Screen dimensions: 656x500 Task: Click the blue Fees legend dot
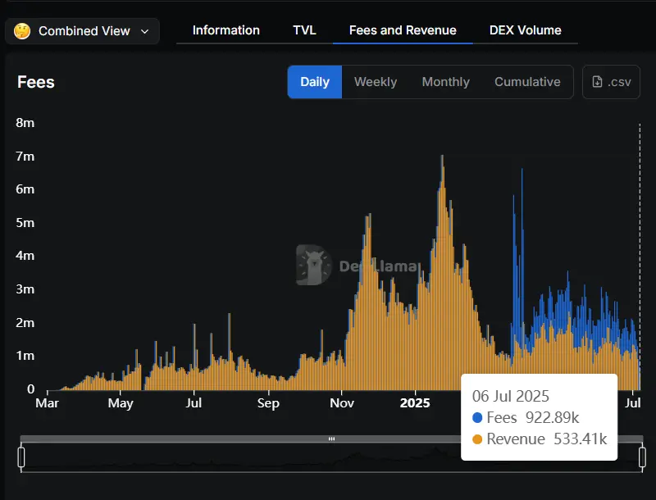(477, 417)
